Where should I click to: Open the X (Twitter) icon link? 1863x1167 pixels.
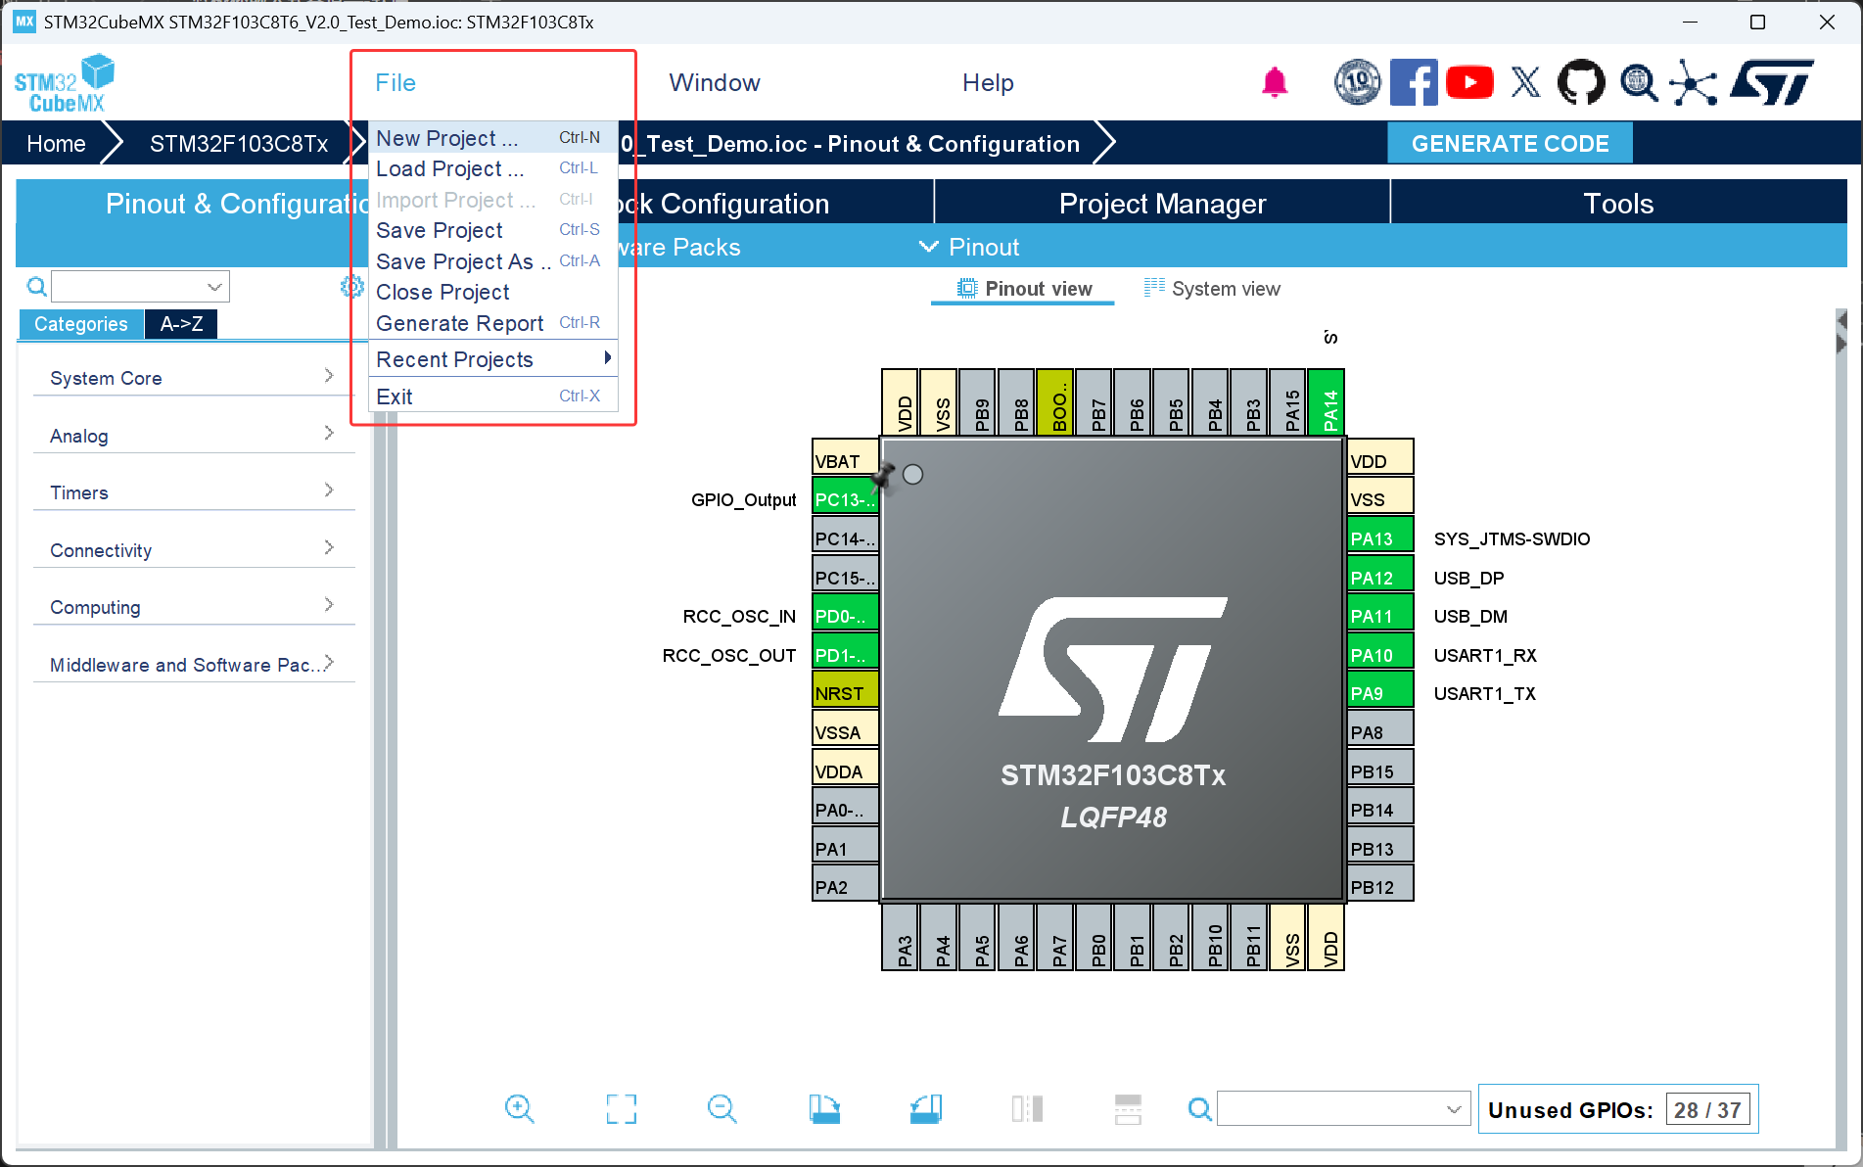[x=1525, y=82]
